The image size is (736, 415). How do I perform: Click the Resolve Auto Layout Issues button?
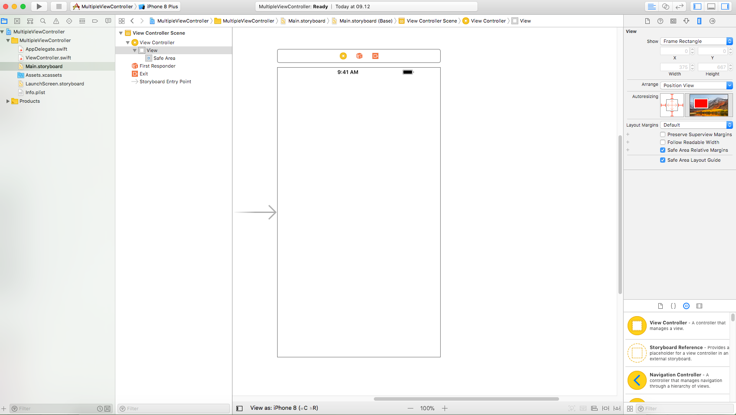point(616,408)
